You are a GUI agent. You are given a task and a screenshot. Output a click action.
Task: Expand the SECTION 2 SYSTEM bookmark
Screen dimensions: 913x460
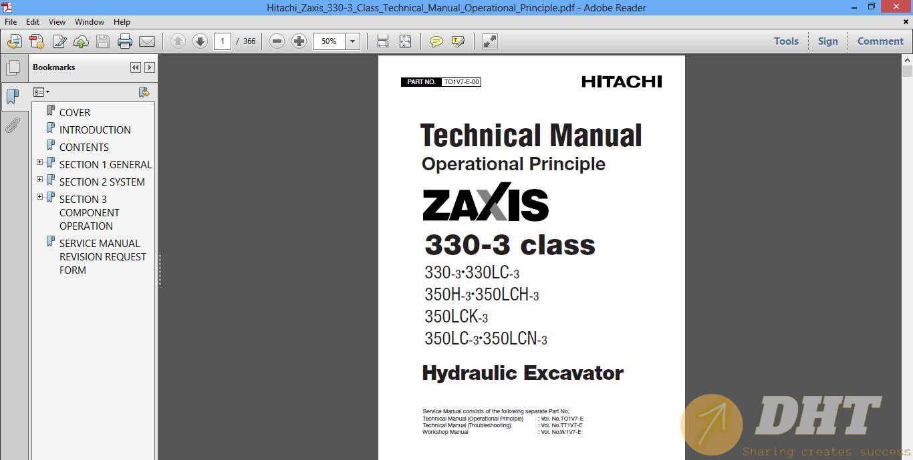tap(40, 180)
